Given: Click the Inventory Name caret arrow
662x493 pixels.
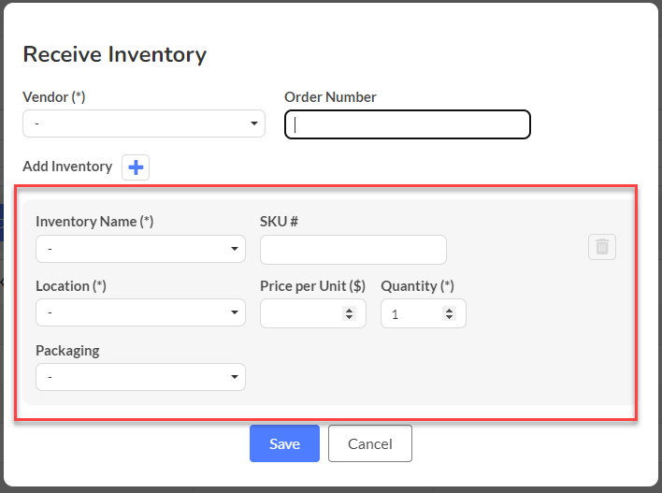Looking at the screenshot, I should 235,249.
